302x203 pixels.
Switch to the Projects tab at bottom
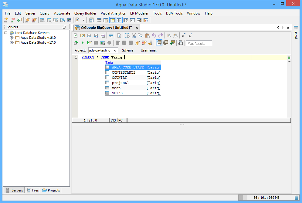(x=51, y=190)
